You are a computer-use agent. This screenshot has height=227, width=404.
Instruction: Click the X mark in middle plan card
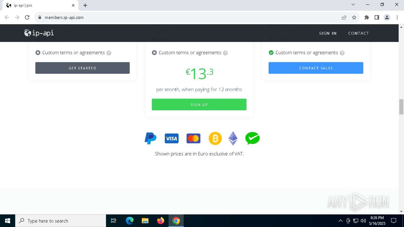click(x=154, y=53)
